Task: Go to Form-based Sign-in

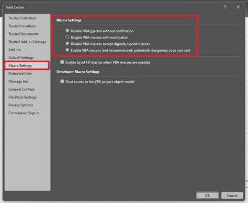Action: click(x=24, y=113)
